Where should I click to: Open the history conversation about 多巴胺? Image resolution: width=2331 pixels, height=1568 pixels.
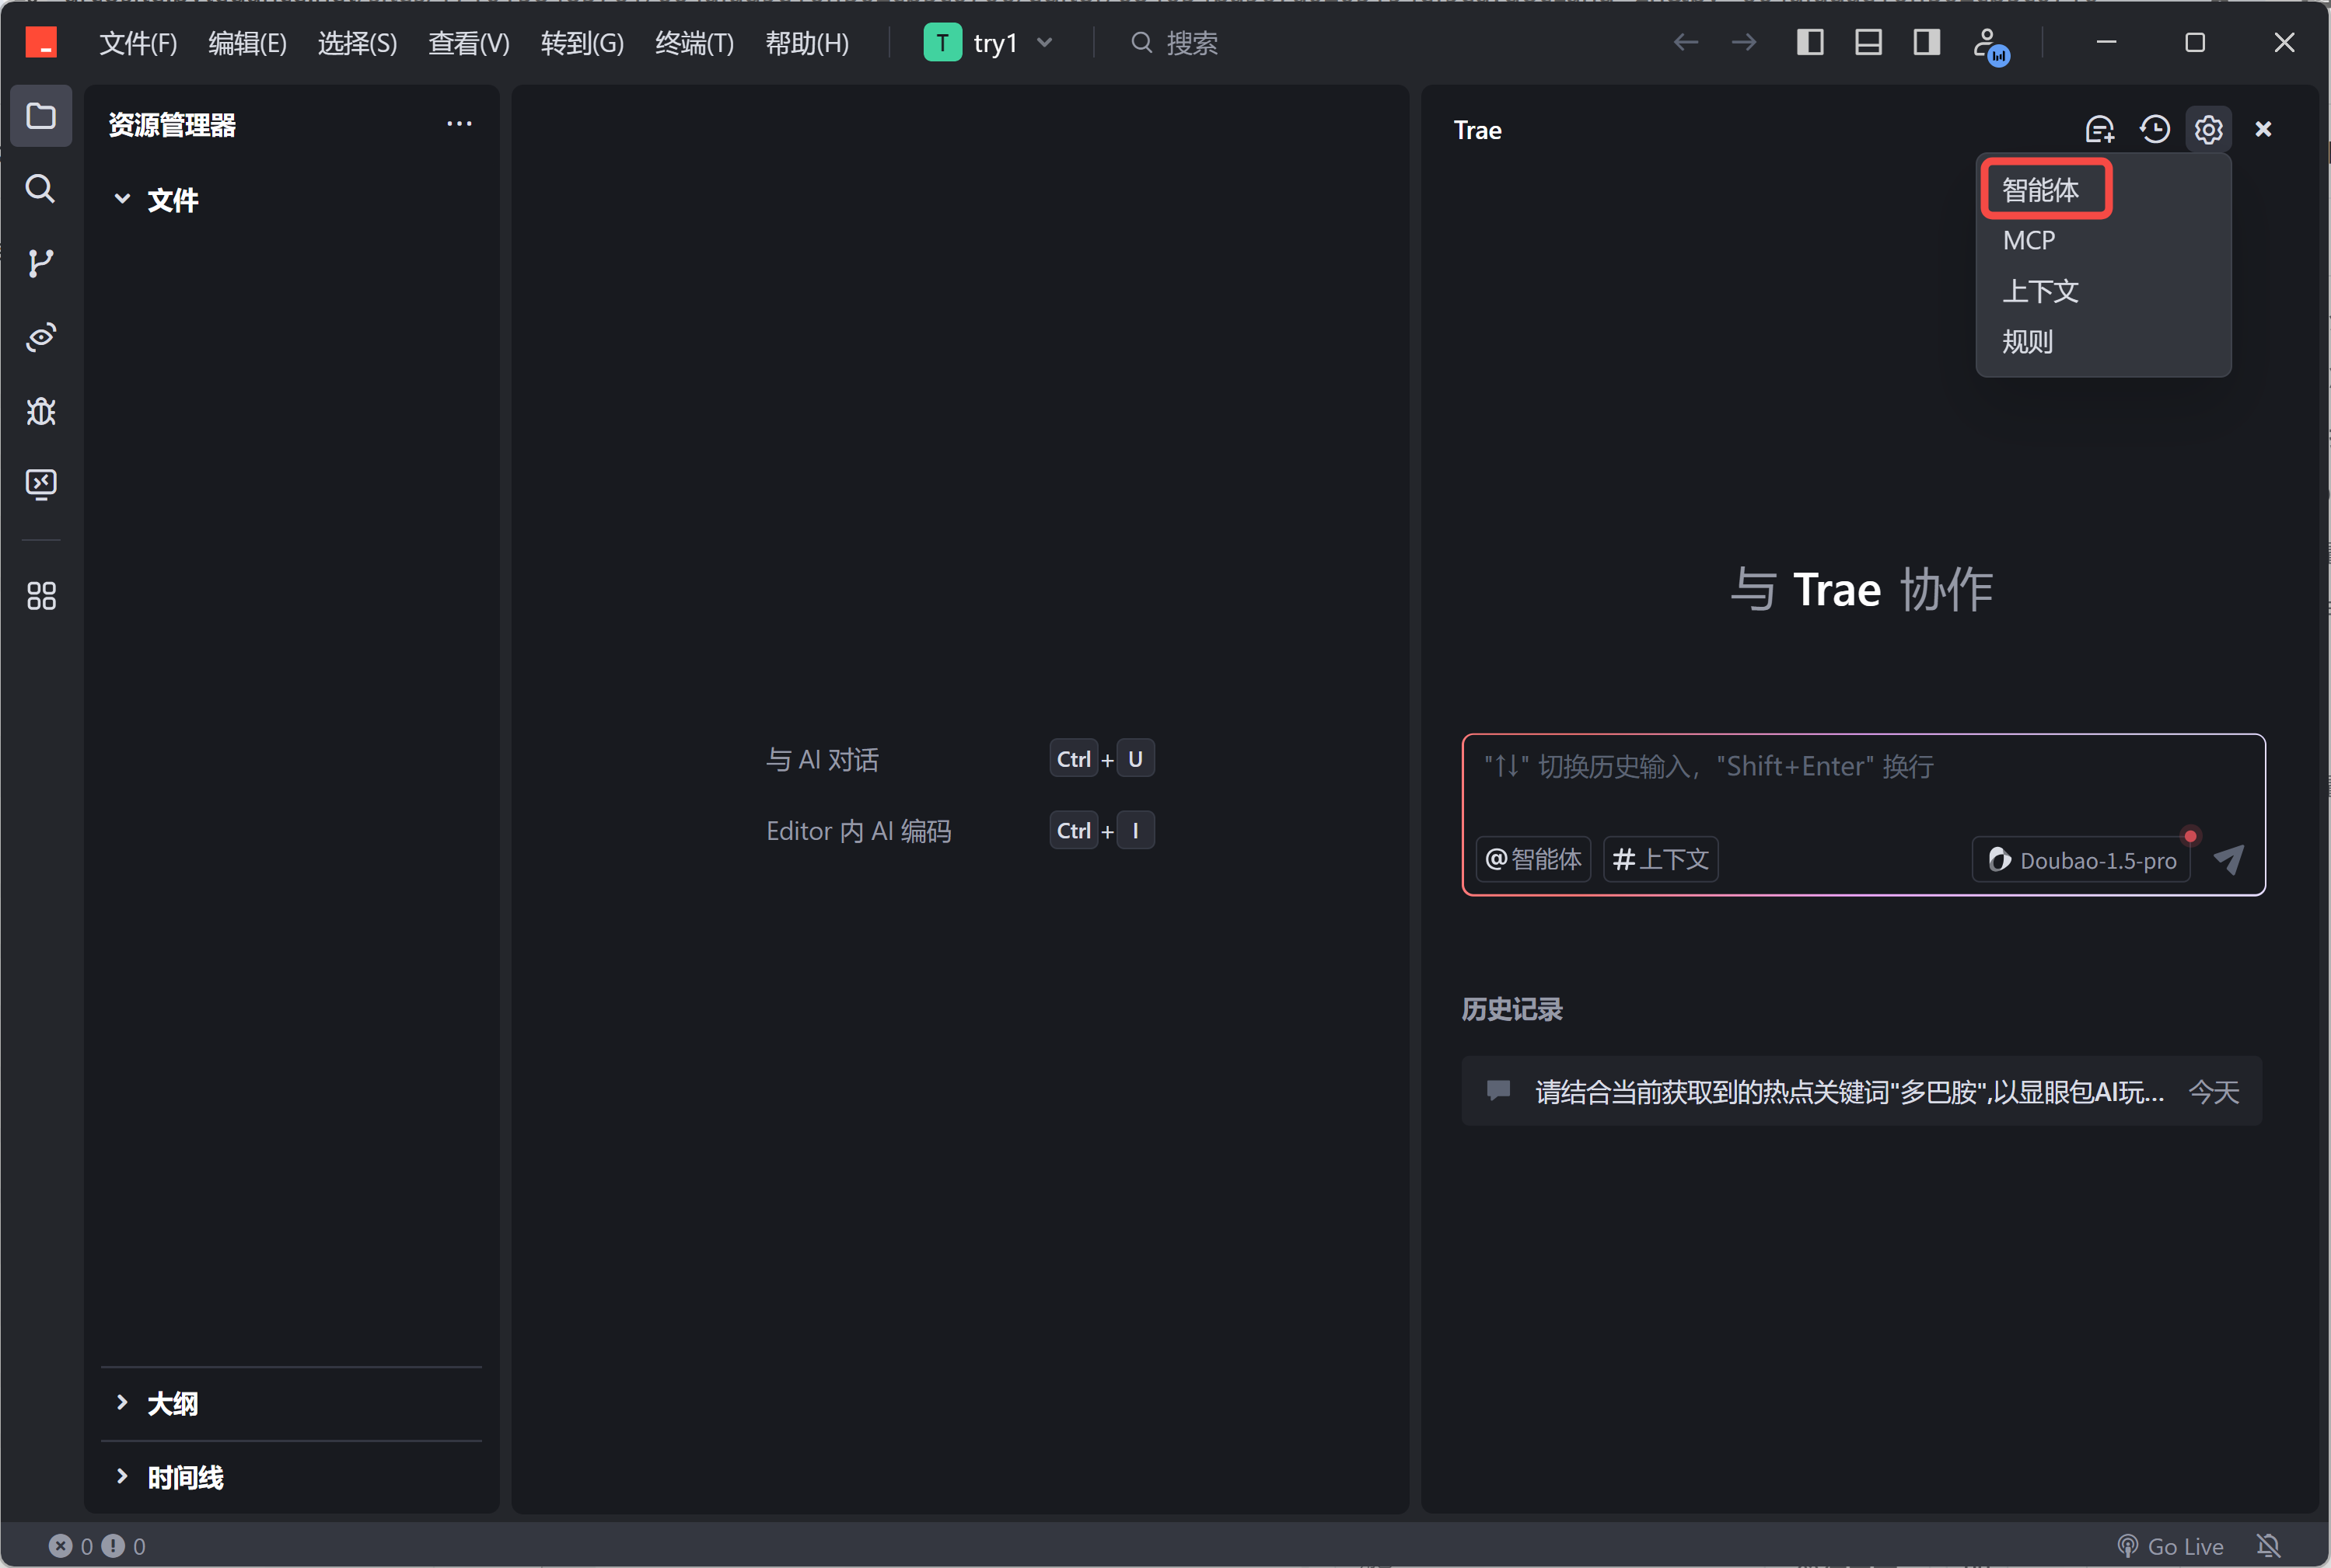coord(1862,1091)
